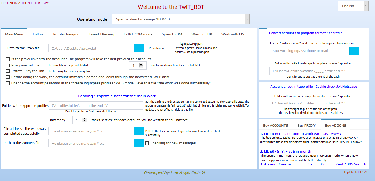Image resolution: width=375 pixels, height=181 pixels.
Task: Click the Sell 350$ text
Action: click(316, 164)
